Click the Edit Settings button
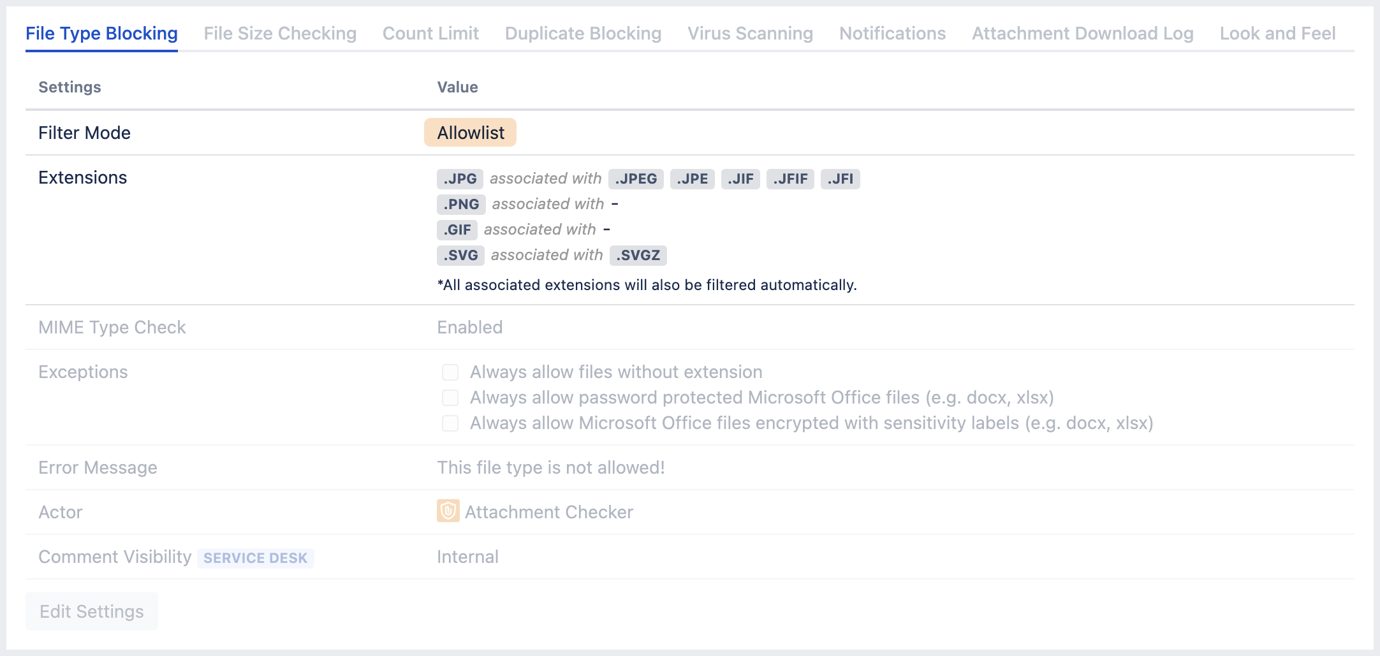The image size is (1380, 656). pos(91,611)
